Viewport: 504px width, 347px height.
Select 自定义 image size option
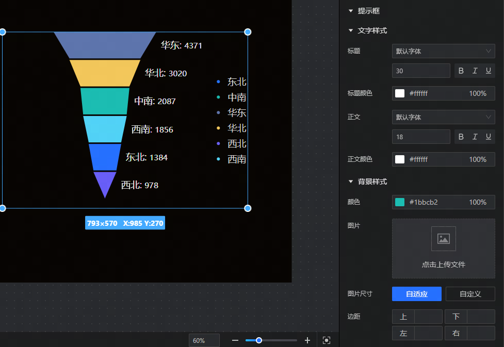click(x=470, y=294)
